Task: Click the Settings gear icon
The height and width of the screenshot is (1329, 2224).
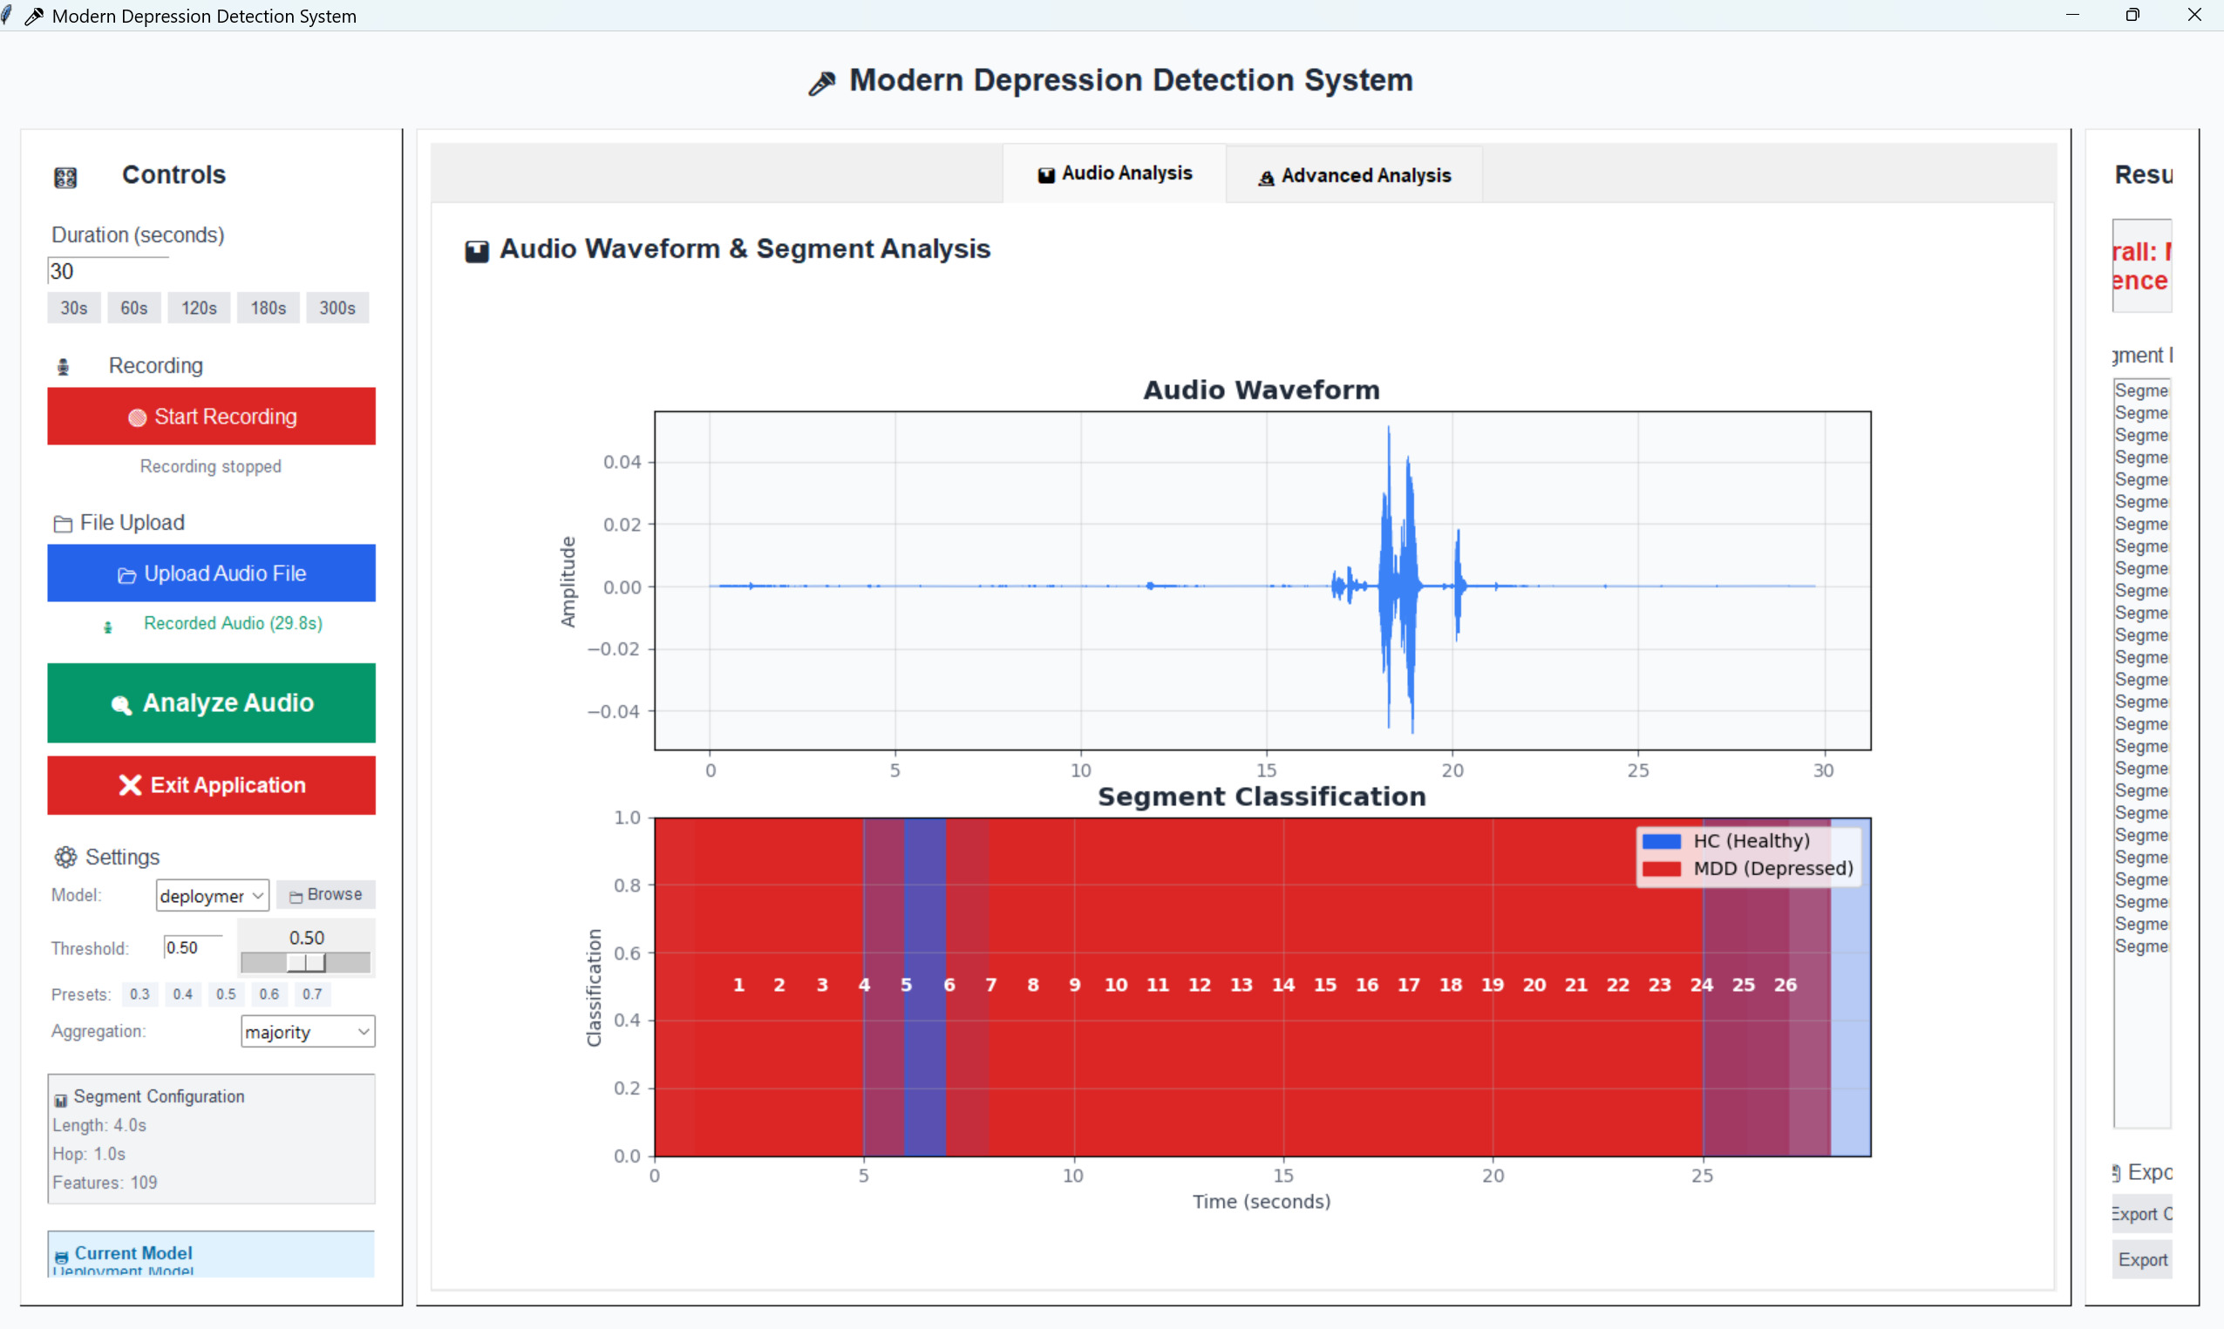Action: click(x=65, y=857)
